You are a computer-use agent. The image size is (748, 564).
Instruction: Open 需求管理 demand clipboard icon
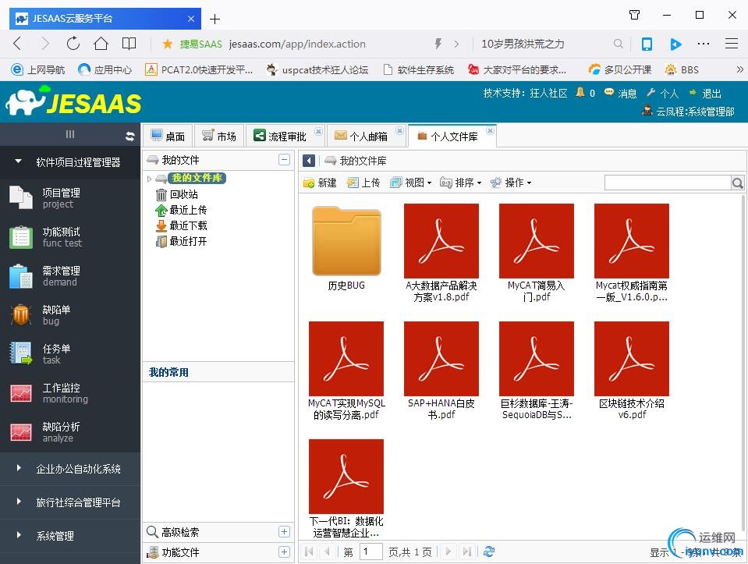(x=21, y=276)
